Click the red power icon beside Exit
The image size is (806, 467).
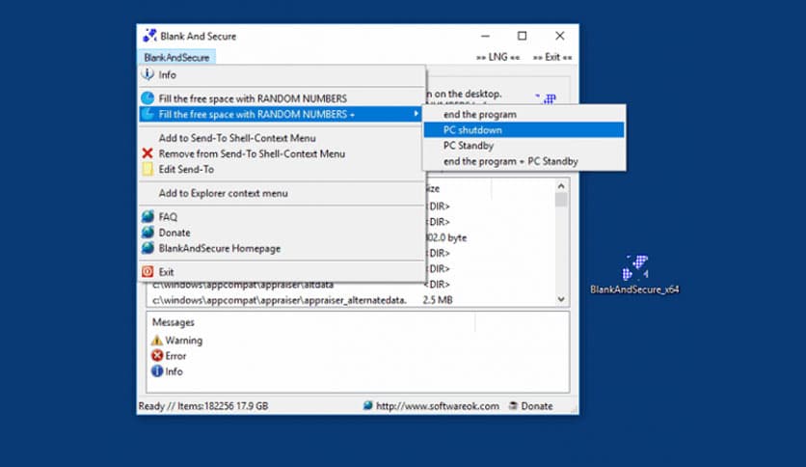[x=148, y=271]
